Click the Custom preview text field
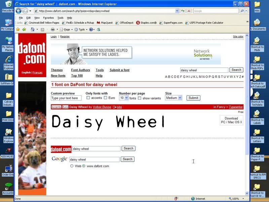This screenshot has width=269, height=202. click(x=66, y=98)
